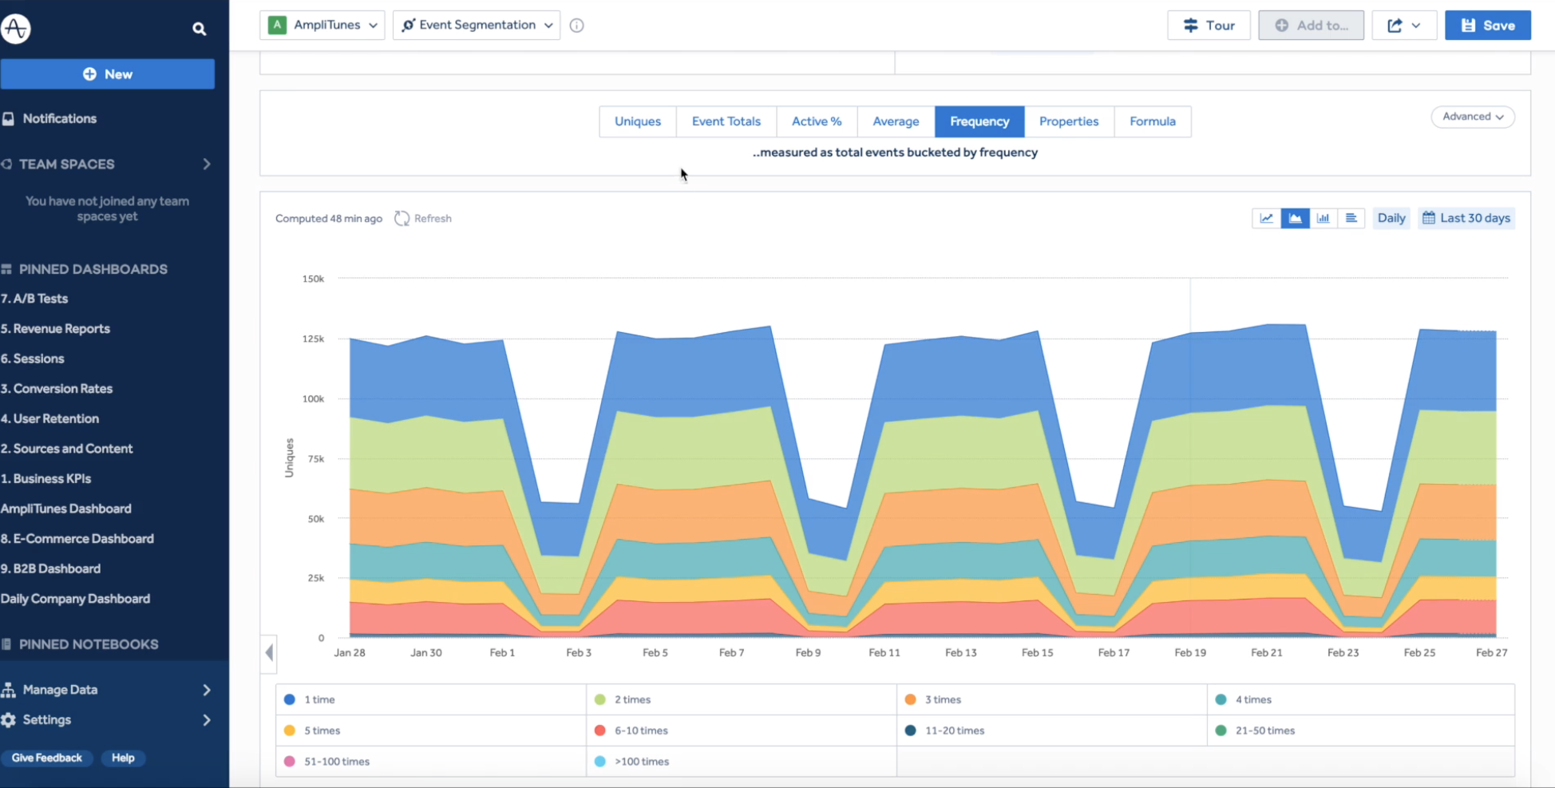Toggle the 11-20 times legend series

pos(1052,731)
